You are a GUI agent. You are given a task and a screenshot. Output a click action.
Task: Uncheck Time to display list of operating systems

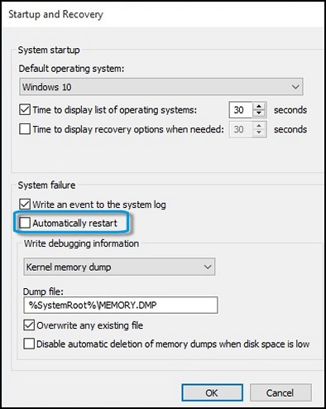click(x=25, y=109)
